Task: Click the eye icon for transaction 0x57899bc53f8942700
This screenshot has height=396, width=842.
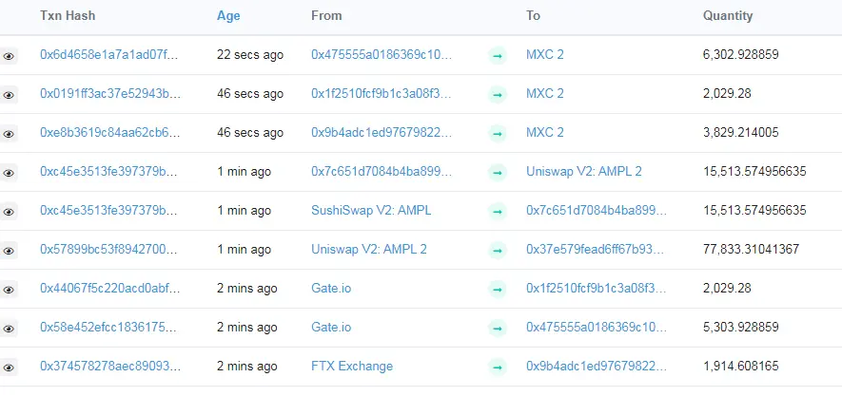Action: point(8,251)
